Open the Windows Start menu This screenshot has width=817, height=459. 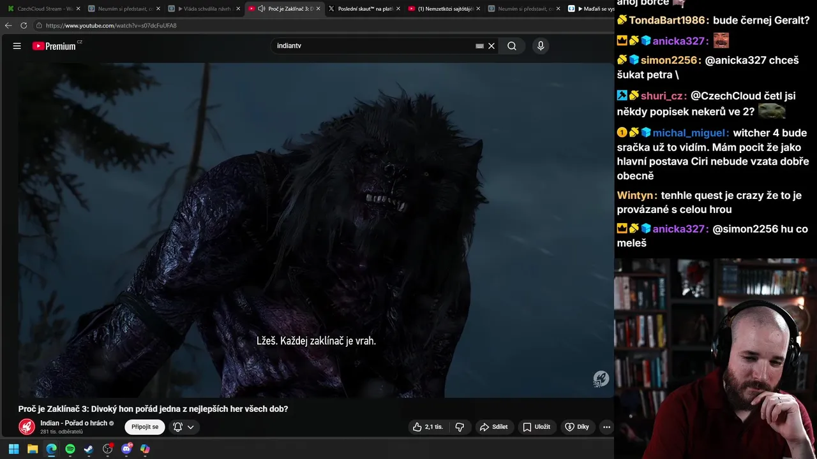(13, 449)
